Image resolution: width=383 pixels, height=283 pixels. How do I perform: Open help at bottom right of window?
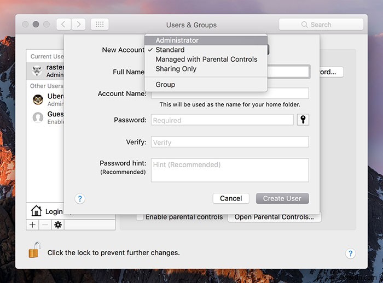(350, 253)
